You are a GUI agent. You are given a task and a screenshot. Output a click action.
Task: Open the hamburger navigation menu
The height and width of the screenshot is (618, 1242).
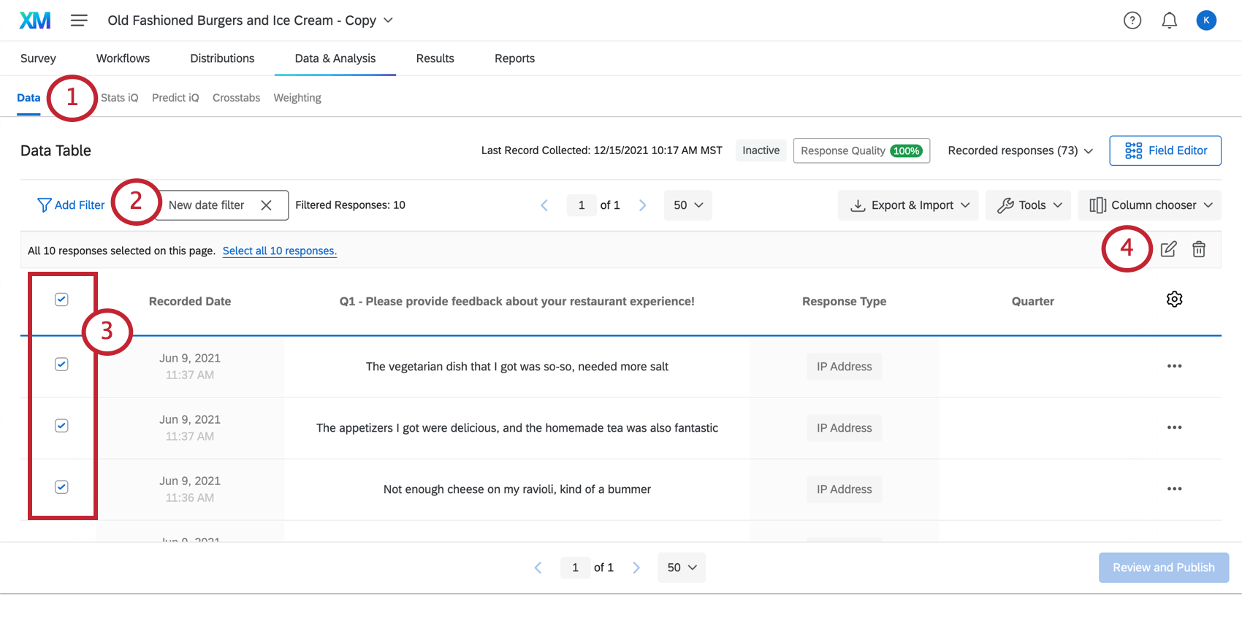click(x=79, y=20)
